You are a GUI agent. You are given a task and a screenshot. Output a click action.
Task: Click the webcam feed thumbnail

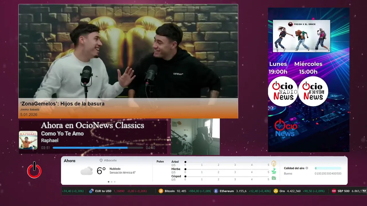coord(195,137)
